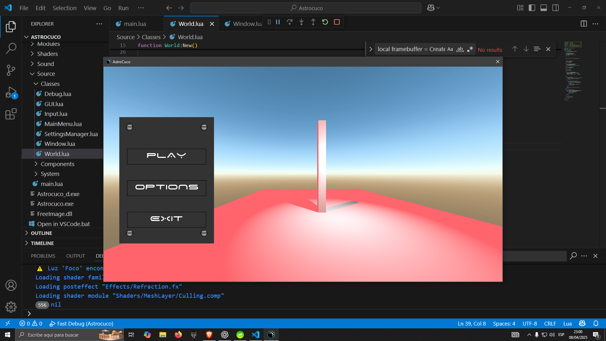Stop debugging with the red square
Viewport: 606px width, 341px height.
(337, 22)
